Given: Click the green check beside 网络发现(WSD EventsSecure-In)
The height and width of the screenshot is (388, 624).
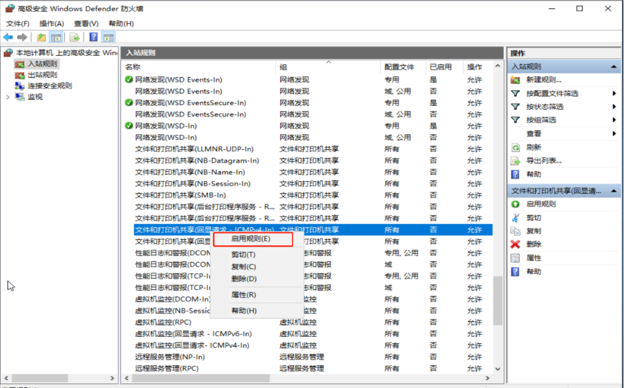Looking at the screenshot, I should click(129, 103).
